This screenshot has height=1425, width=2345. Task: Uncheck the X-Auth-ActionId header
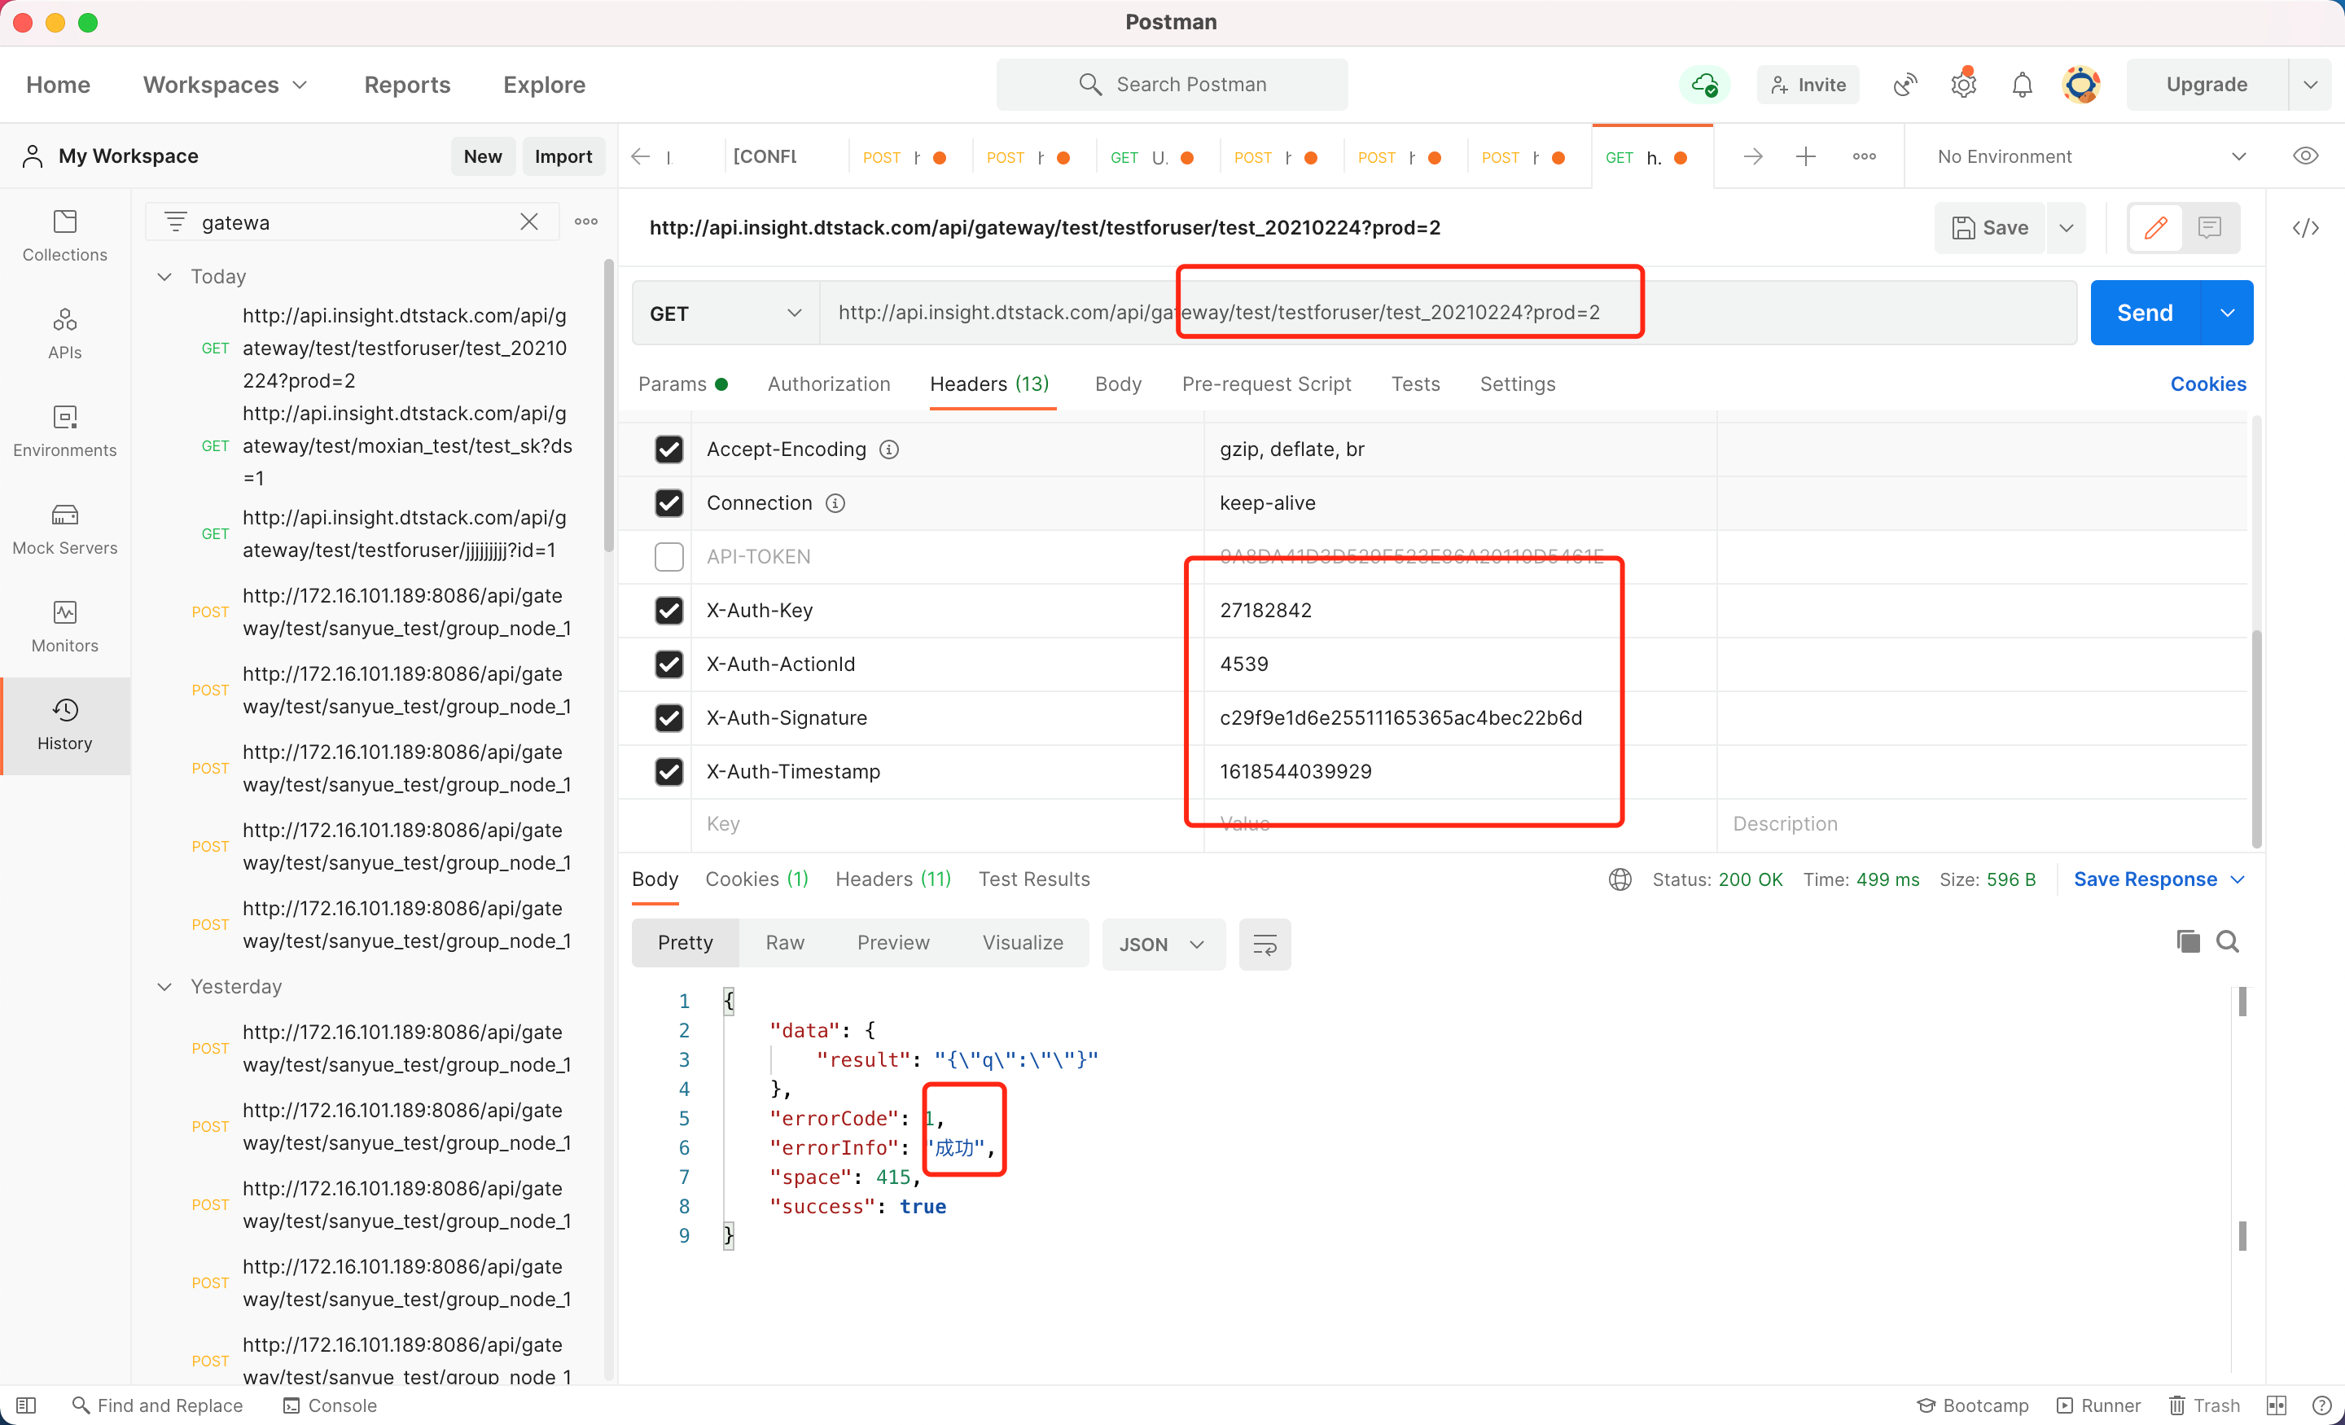(x=669, y=664)
